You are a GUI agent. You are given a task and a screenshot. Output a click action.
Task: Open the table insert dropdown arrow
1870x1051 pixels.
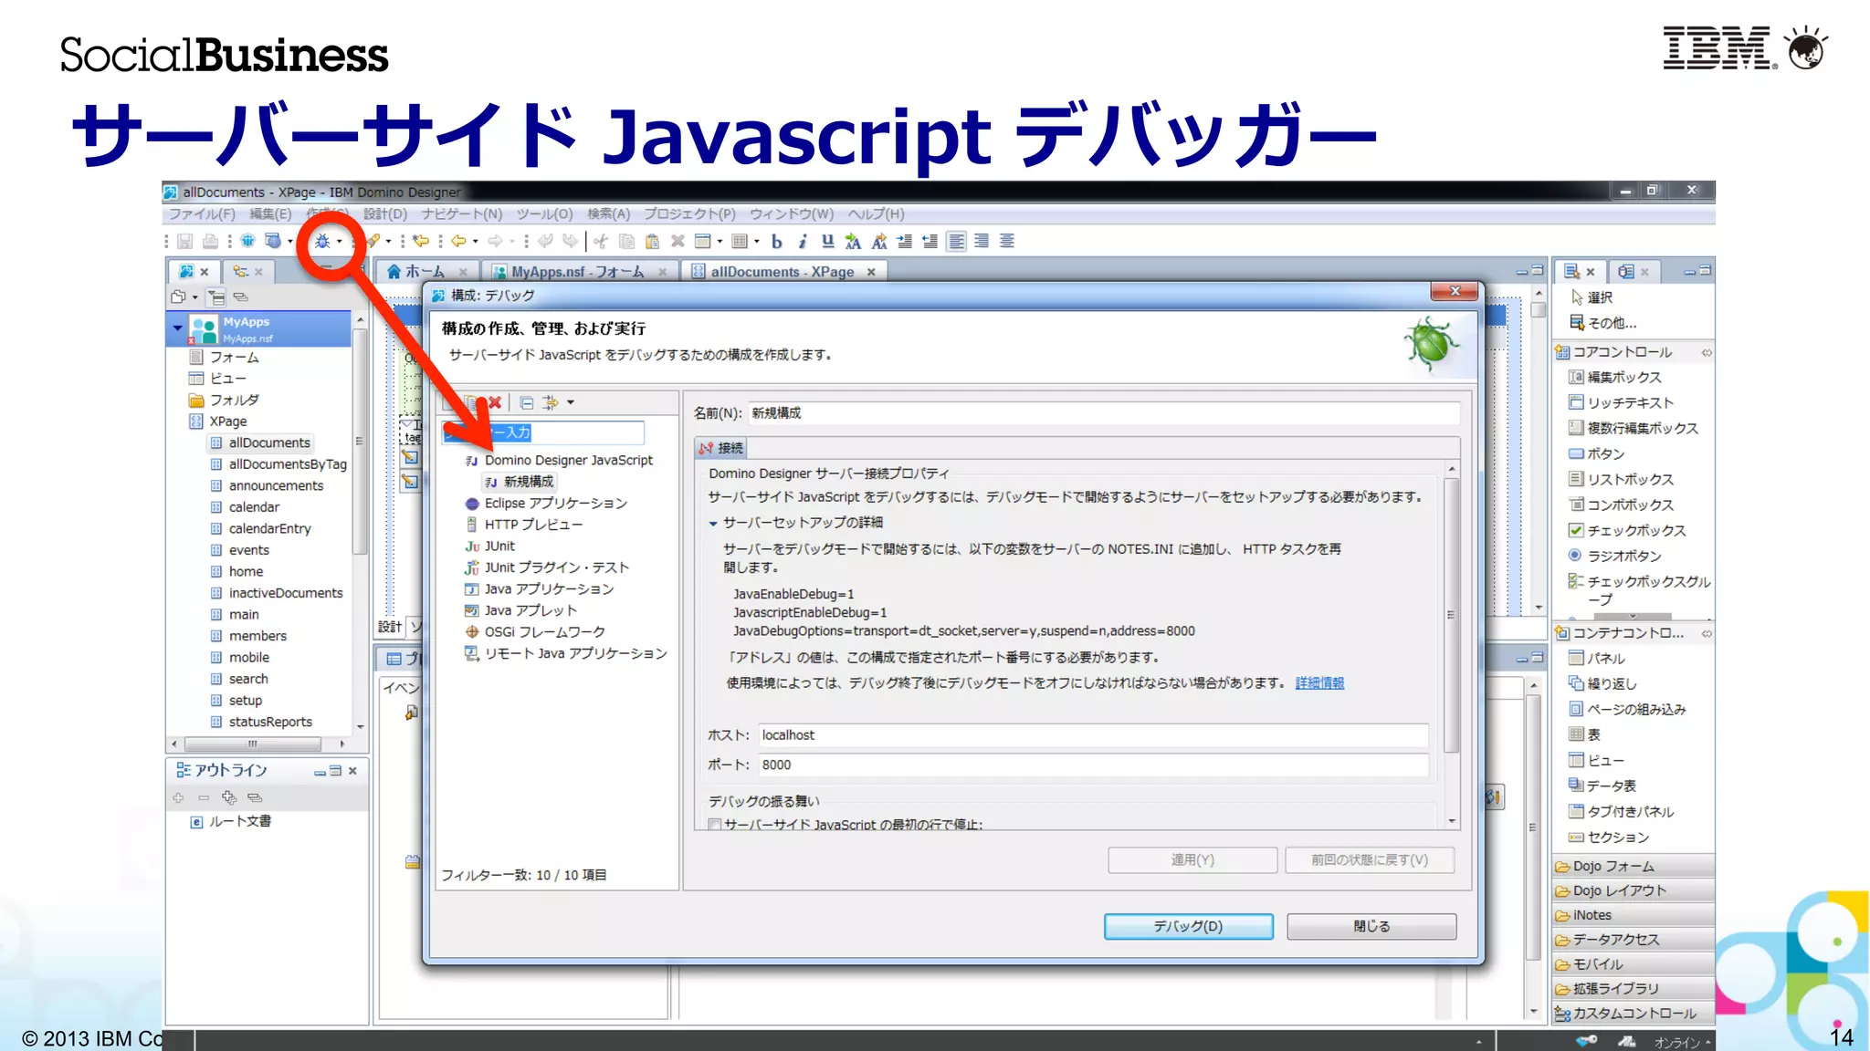pyautogui.click(x=757, y=242)
